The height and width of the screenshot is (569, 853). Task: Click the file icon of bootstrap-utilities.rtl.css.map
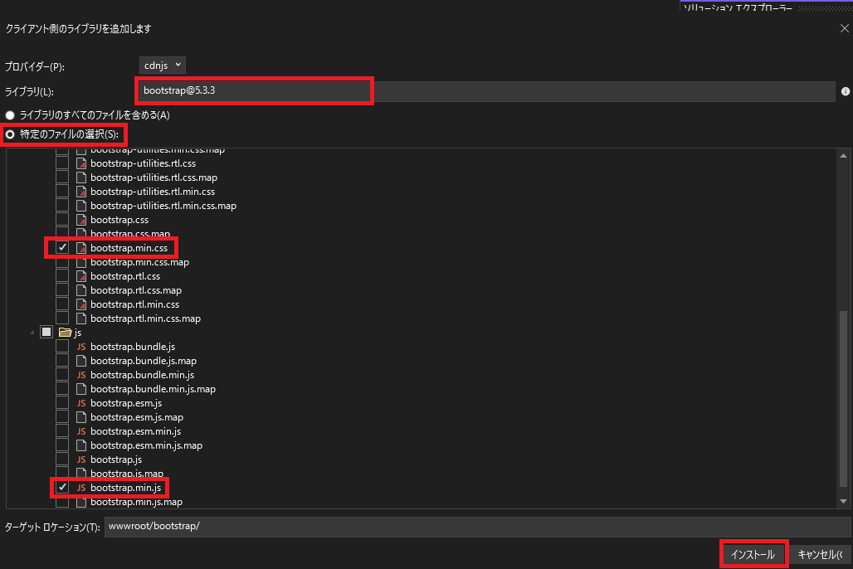coord(81,178)
